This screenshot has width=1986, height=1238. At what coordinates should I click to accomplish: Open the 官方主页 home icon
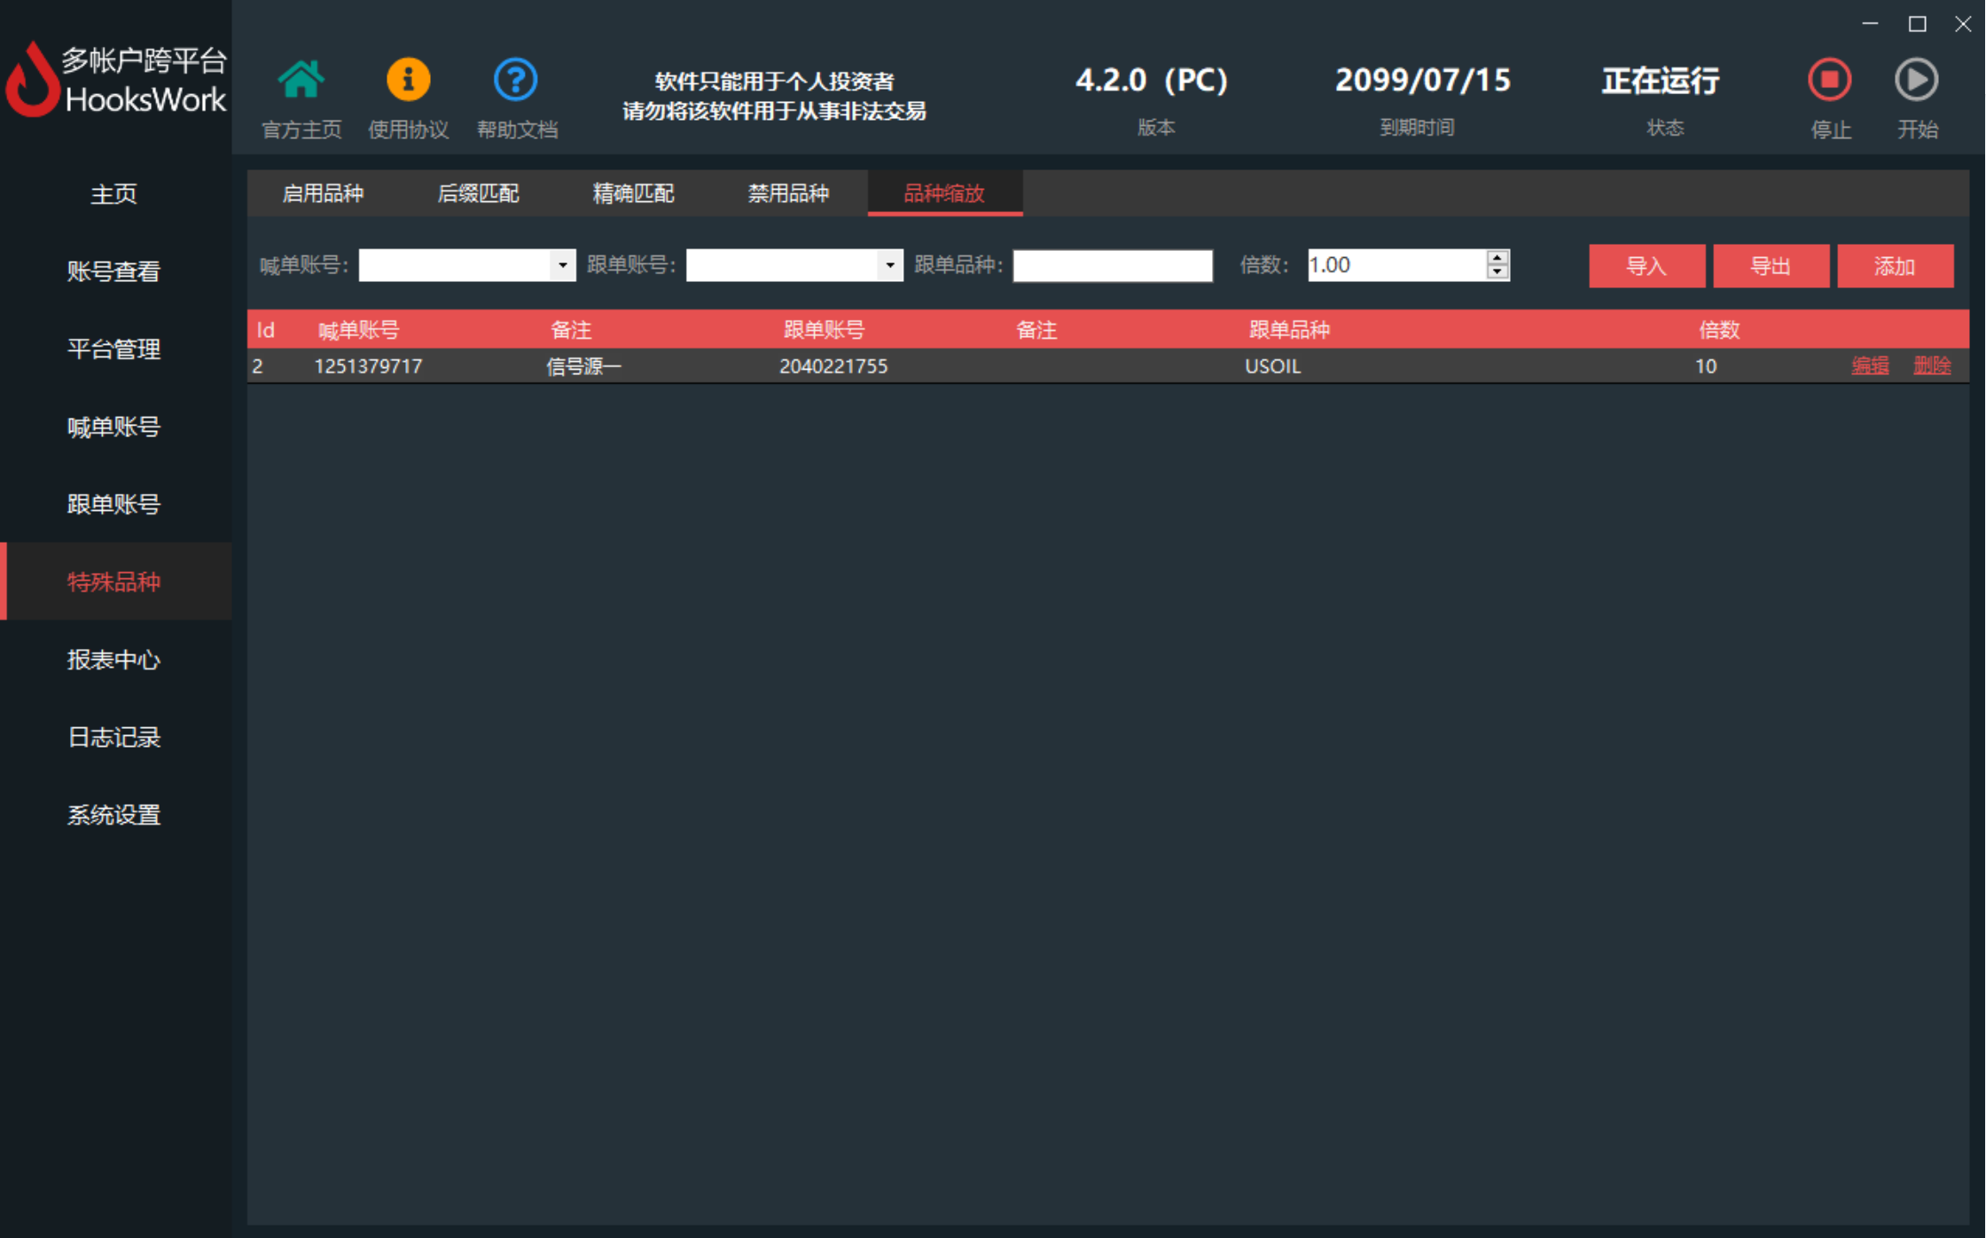click(301, 81)
